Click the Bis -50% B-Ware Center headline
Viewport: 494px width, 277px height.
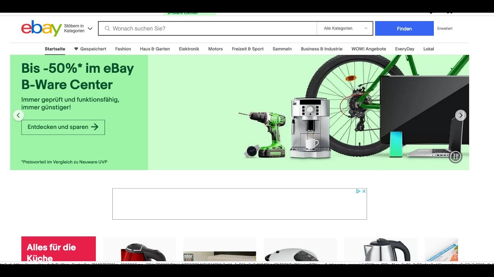(78, 76)
